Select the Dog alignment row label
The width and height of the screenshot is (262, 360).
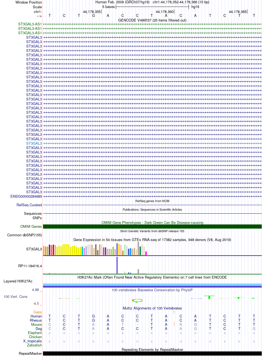pos(39,329)
